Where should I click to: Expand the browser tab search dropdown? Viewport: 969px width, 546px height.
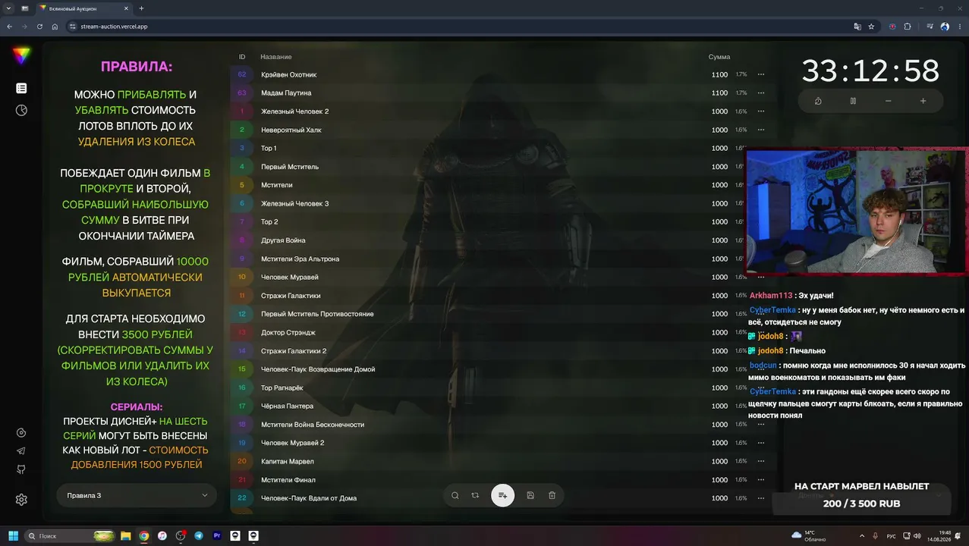coord(8,8)
